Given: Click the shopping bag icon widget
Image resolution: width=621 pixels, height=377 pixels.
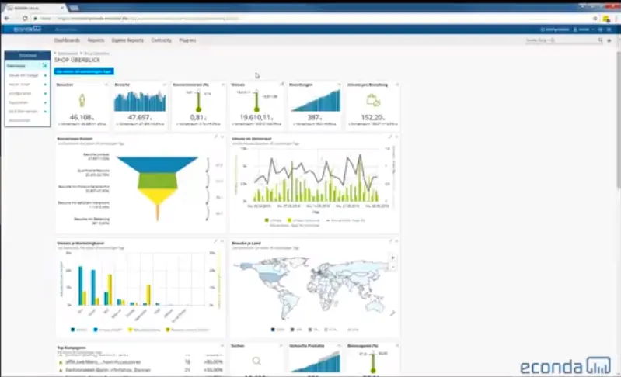Looking at the screenshot, I should 373,100.
